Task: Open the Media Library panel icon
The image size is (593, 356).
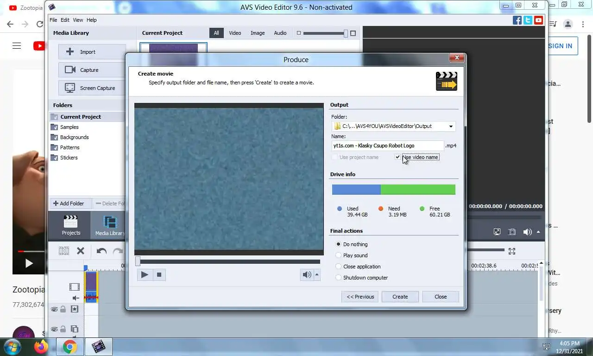Action: 110,225
